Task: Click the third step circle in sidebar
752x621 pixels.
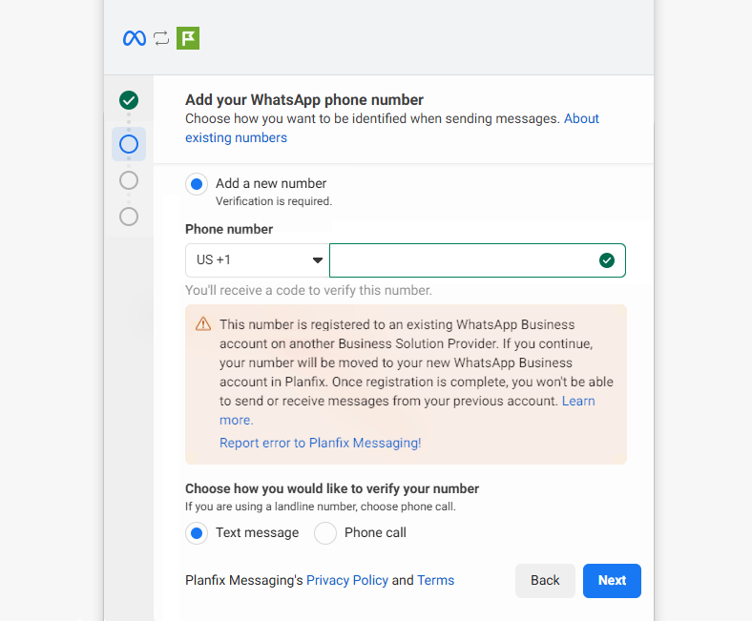Action: coord(129,180)
